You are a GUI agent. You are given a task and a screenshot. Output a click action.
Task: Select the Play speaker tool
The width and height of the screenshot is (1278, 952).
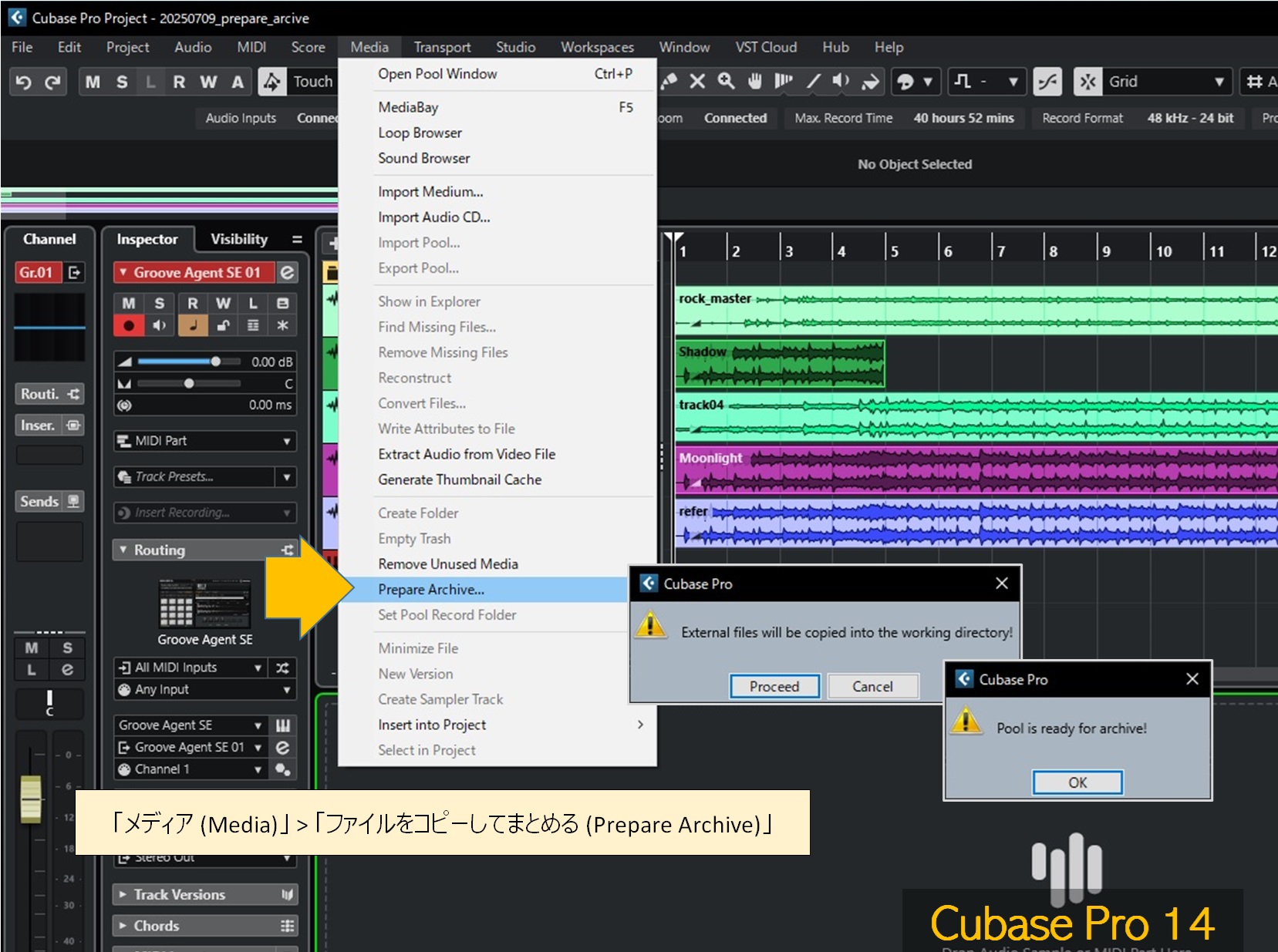(841, 81)
